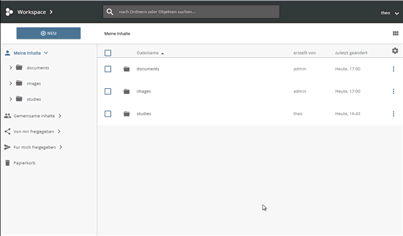Open more options for images row
This screenshot has width=403, height=236.
coord(394,91)
